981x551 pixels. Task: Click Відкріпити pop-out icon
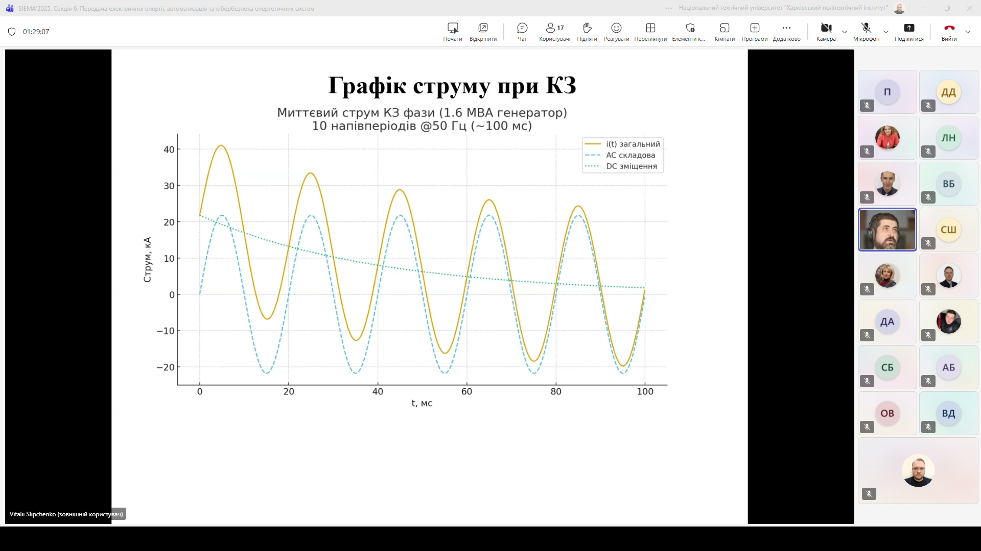click(x=483, y=31)
